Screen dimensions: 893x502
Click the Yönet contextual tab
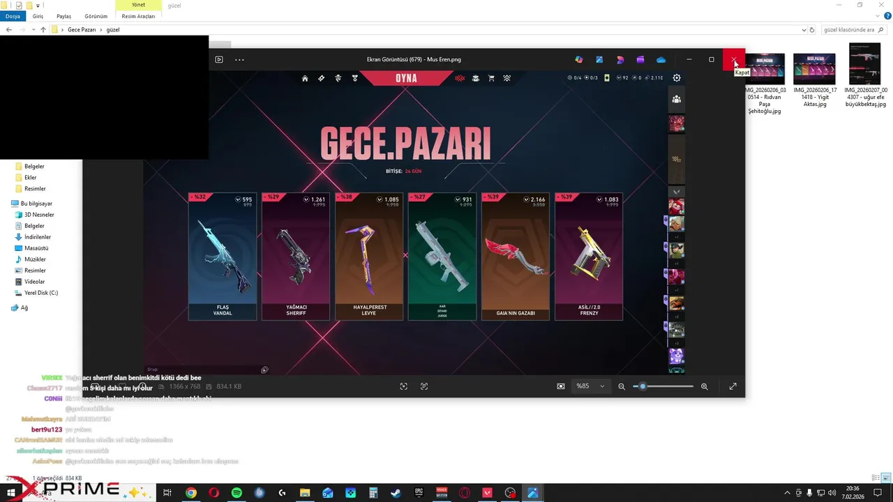[x=138, y=5]
